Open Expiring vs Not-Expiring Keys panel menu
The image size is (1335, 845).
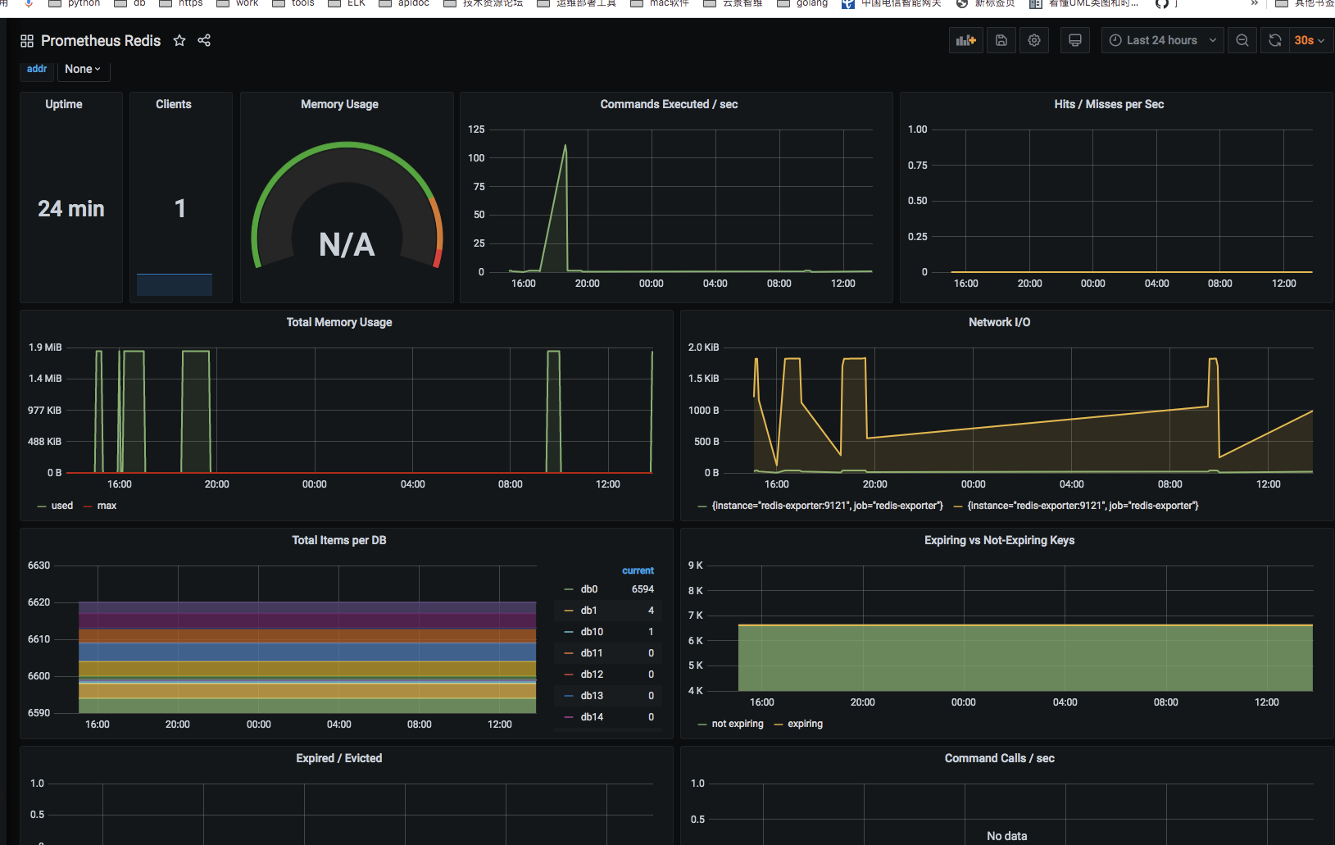point(999,540)
